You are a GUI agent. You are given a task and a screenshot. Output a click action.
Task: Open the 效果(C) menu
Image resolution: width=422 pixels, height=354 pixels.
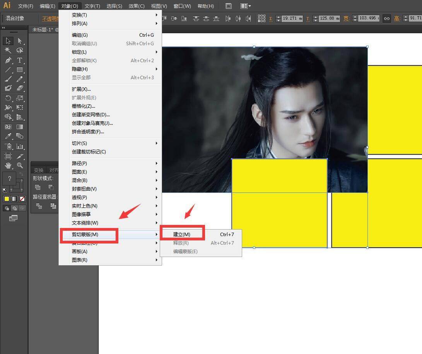coord(136,6)
